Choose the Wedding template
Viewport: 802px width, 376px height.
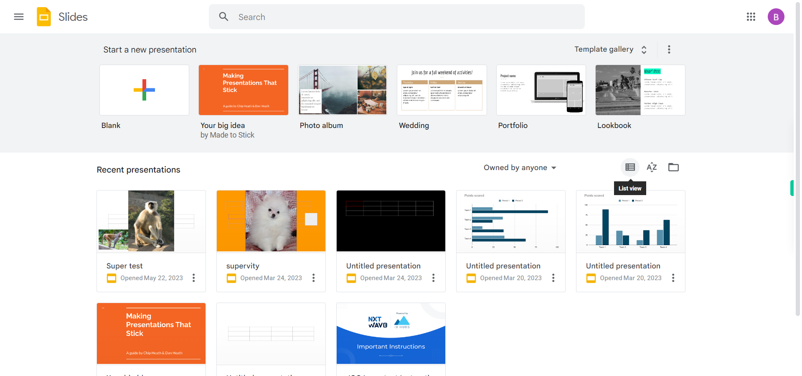tap(442, 90)
